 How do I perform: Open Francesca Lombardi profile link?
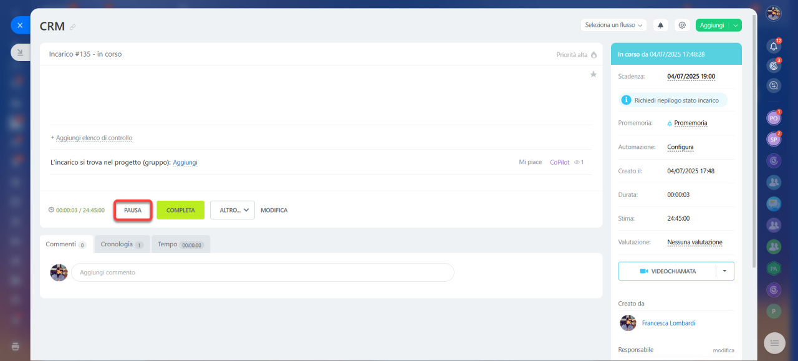pyautogui.click(x=668, y=323)
